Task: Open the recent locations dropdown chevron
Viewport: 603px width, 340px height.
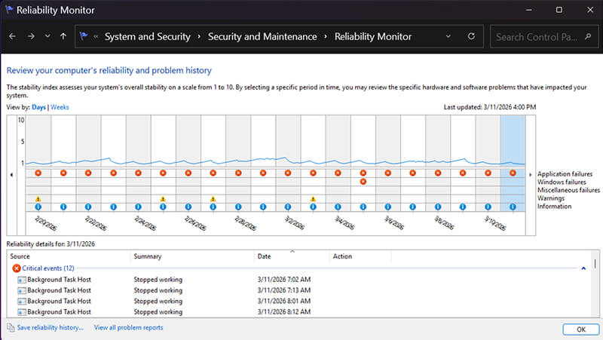Action: click(47, 36)
